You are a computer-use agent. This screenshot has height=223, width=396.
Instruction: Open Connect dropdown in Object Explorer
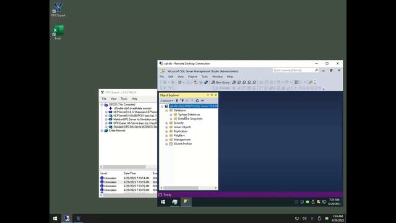tap(166, 100)
